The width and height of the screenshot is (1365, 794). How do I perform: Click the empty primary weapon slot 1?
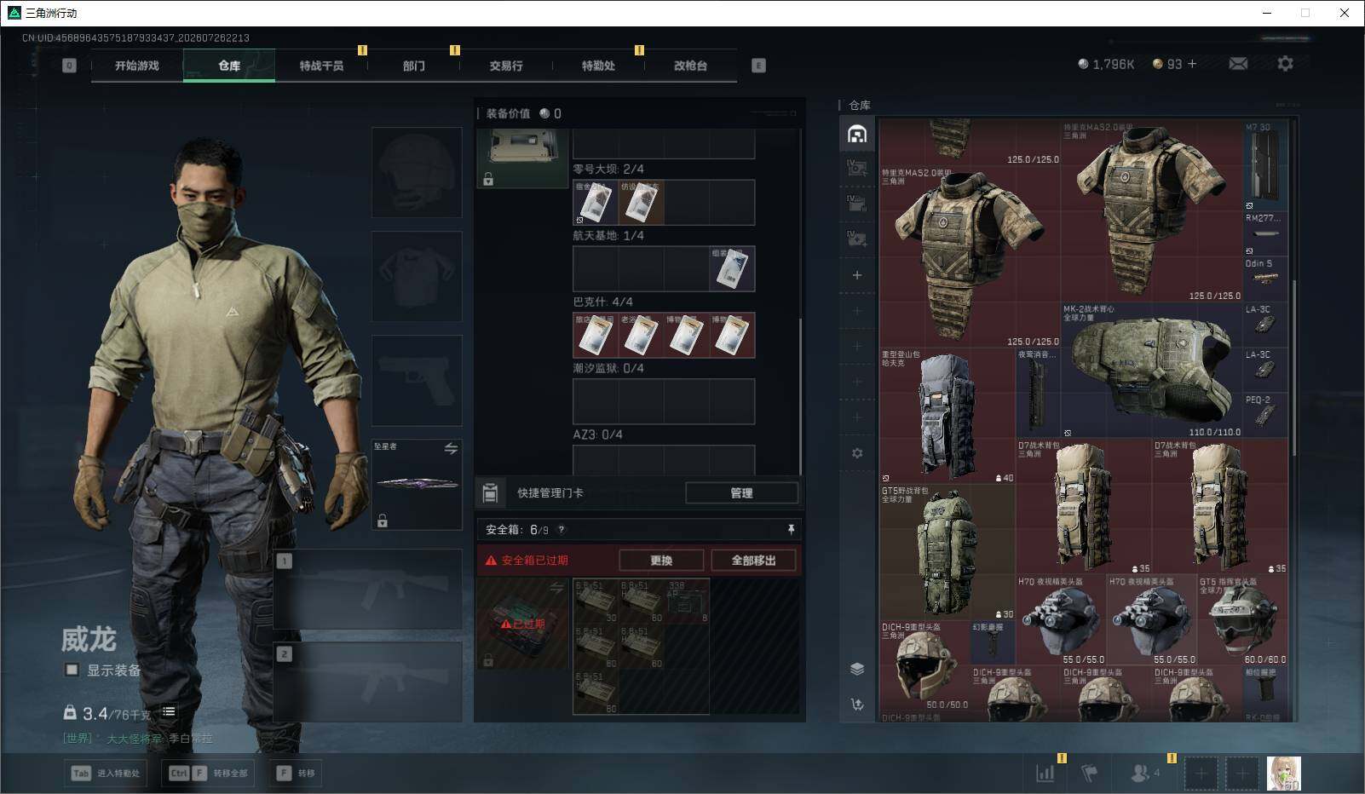[368, 588]
